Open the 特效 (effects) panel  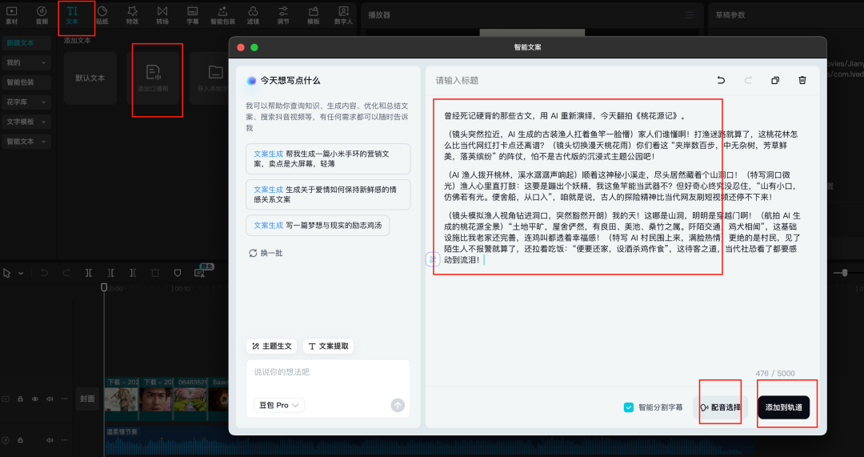tap(132, 14)
